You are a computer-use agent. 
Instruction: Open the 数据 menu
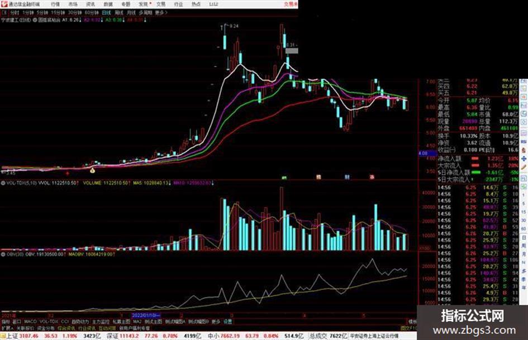tap(108, 4)
